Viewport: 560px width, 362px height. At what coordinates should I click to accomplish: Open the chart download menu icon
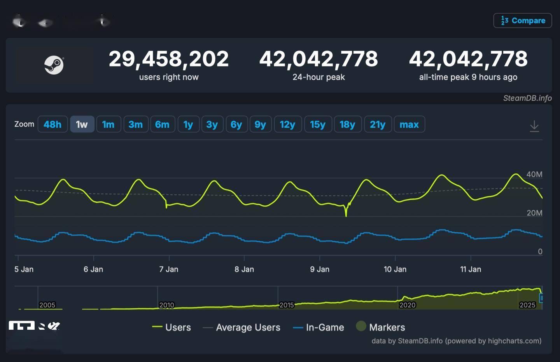pyautogui.click(x=534, y=126)
